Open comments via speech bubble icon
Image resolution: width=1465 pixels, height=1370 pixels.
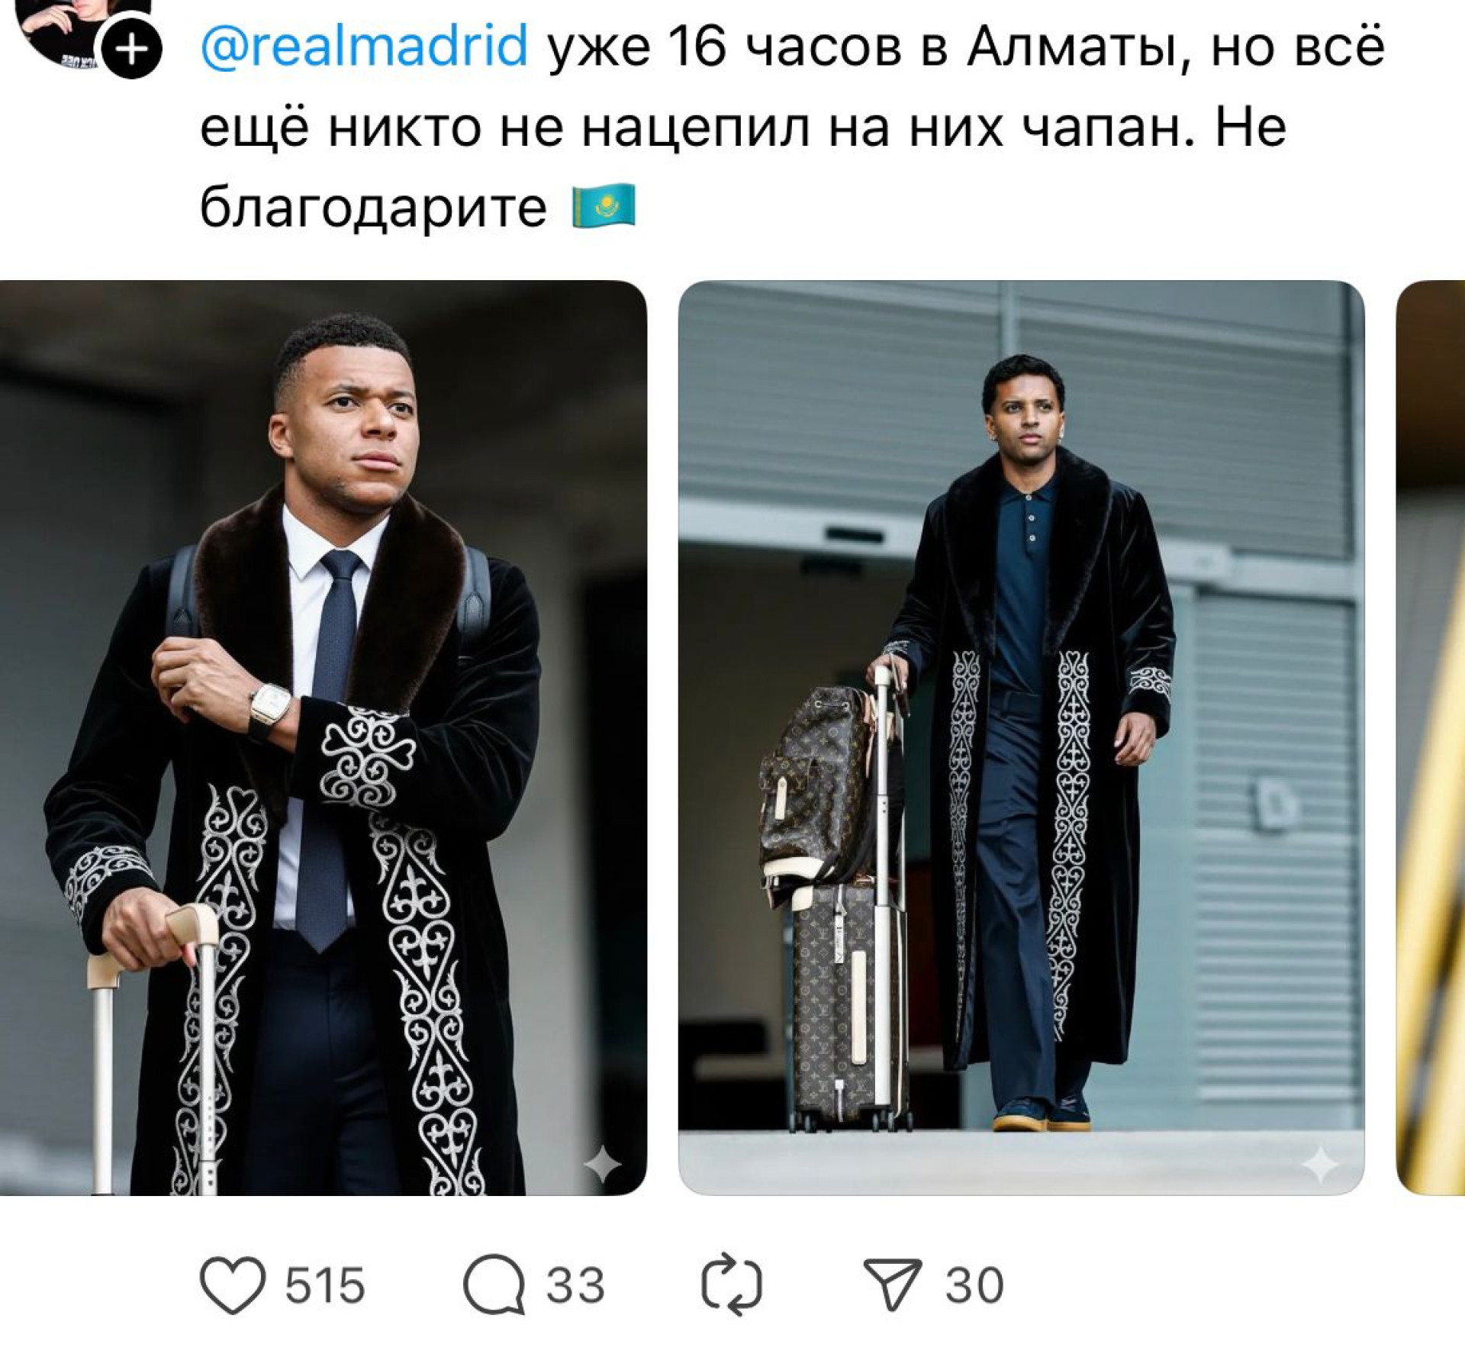pyautogui.click(x=494, y=1285)
